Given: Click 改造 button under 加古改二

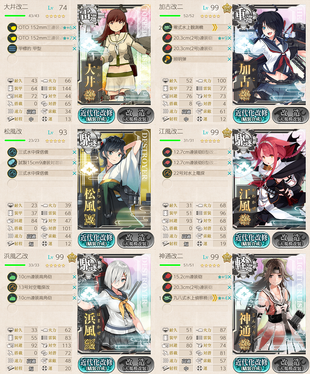Looking at the screenshot, I should coord(290,115).
